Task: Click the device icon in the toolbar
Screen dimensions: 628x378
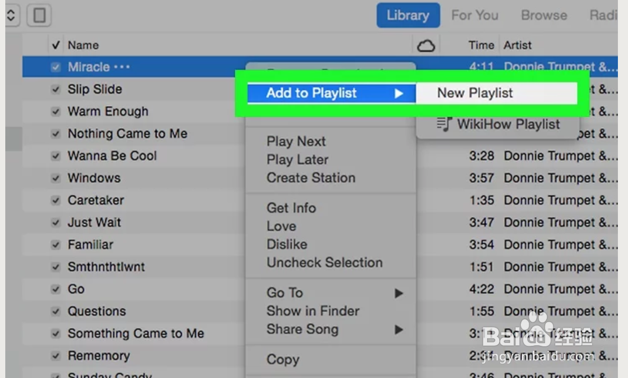Action: [39, 15]
